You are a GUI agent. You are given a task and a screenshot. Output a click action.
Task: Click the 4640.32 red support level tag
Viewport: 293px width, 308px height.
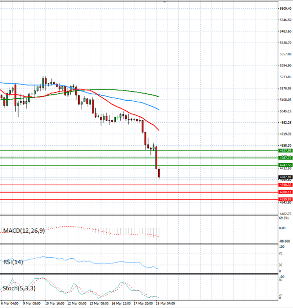click(272, 185)
